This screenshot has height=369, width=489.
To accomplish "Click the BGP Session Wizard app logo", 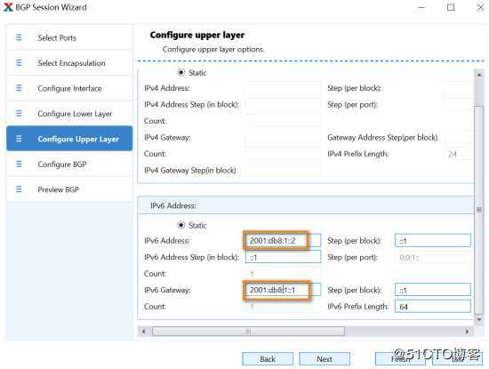I will [x=8, y=7].
